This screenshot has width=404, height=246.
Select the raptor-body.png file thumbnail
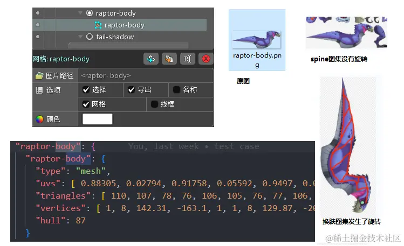(256, 39)
